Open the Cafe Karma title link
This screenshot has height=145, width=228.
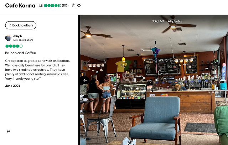[20, 6]
